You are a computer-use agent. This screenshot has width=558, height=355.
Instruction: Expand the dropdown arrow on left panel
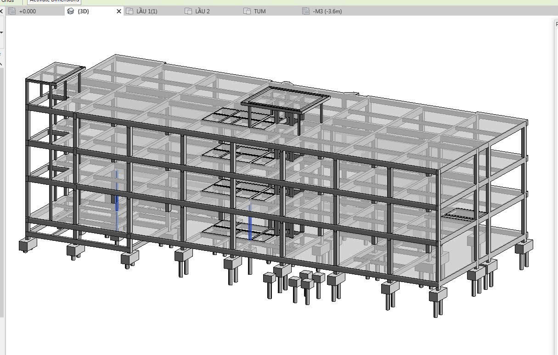(x=1, y=33)
